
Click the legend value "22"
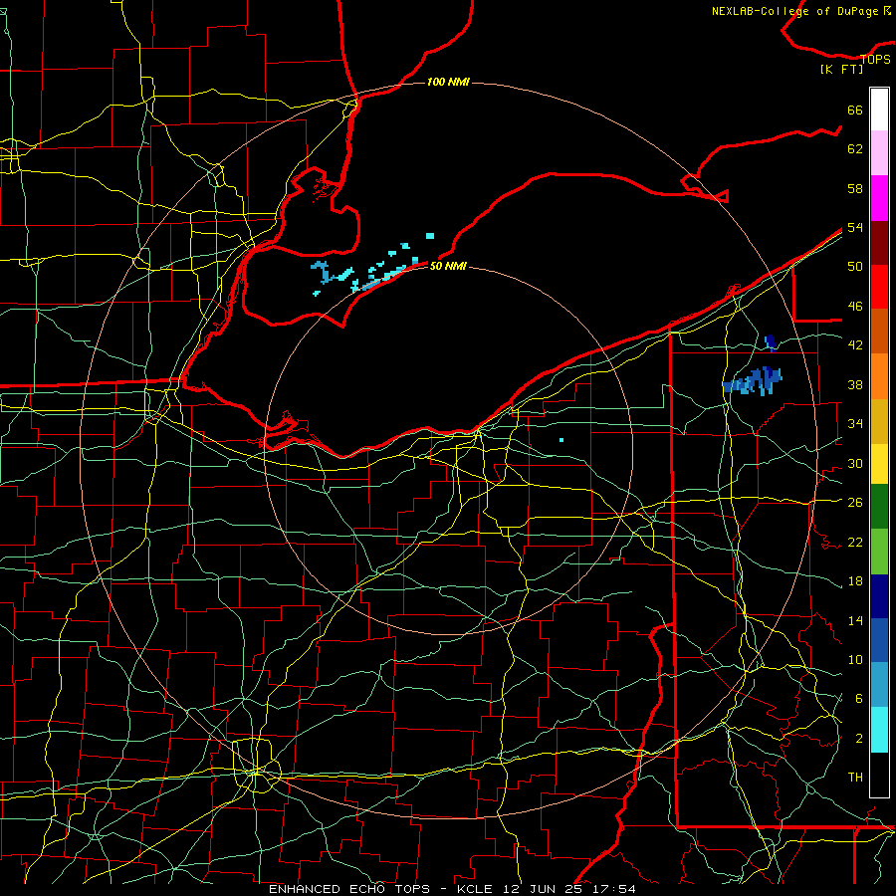click(855, 542)
